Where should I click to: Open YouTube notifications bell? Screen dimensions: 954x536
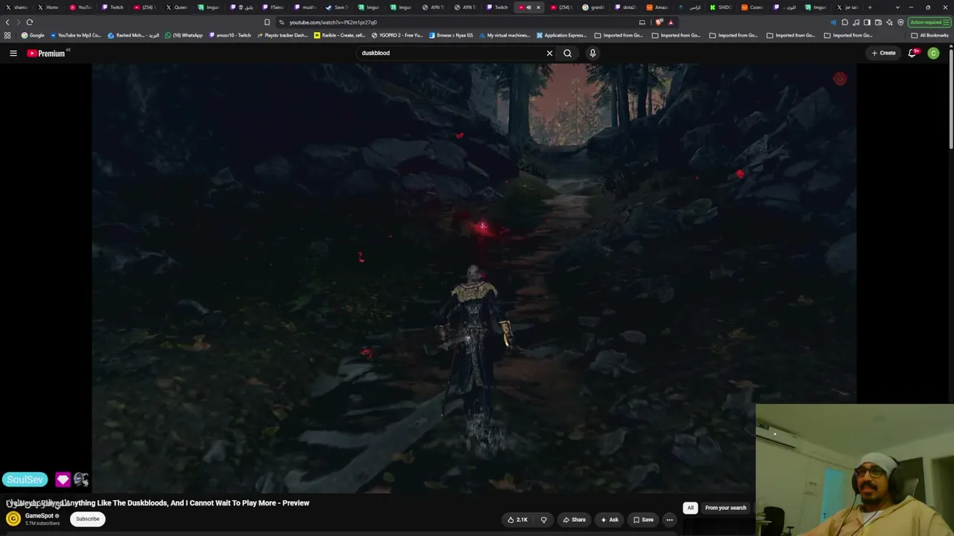pos(912,53)
